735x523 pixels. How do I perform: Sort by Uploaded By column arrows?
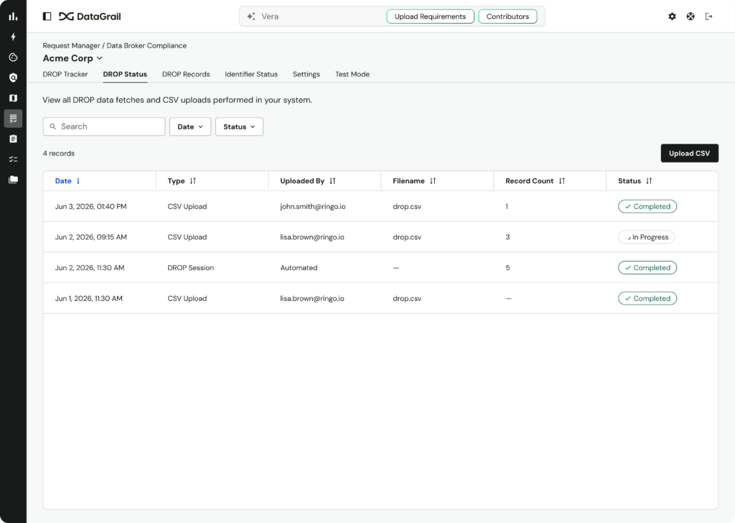(x=332, y=181)
